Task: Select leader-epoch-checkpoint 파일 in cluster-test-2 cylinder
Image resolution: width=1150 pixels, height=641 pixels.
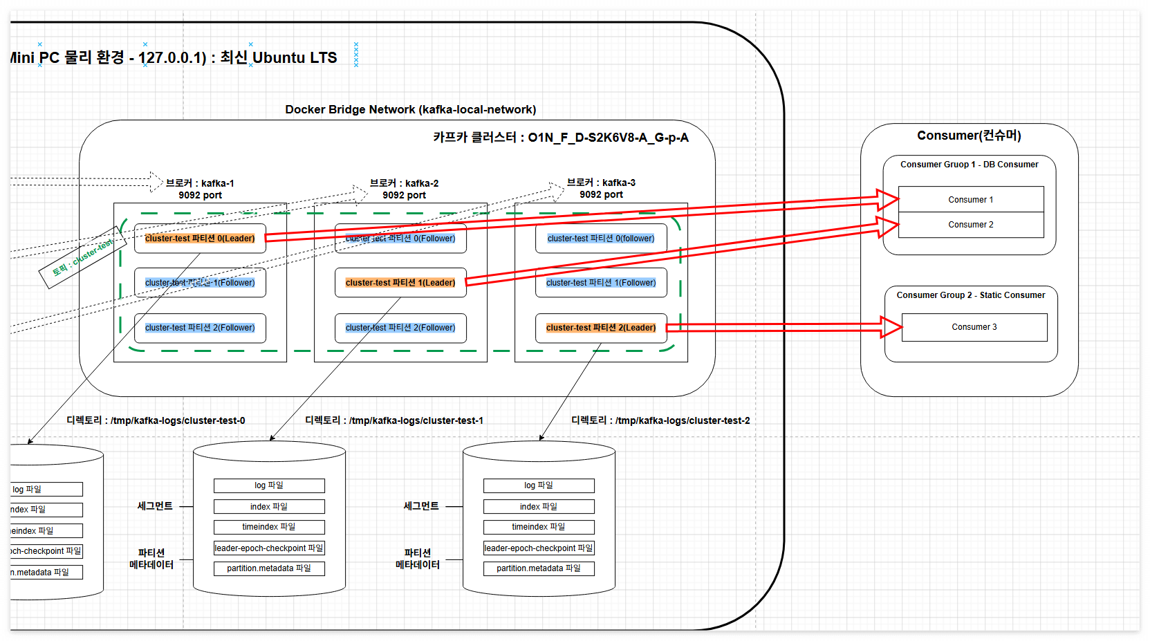Action: [x=539, y=548]
